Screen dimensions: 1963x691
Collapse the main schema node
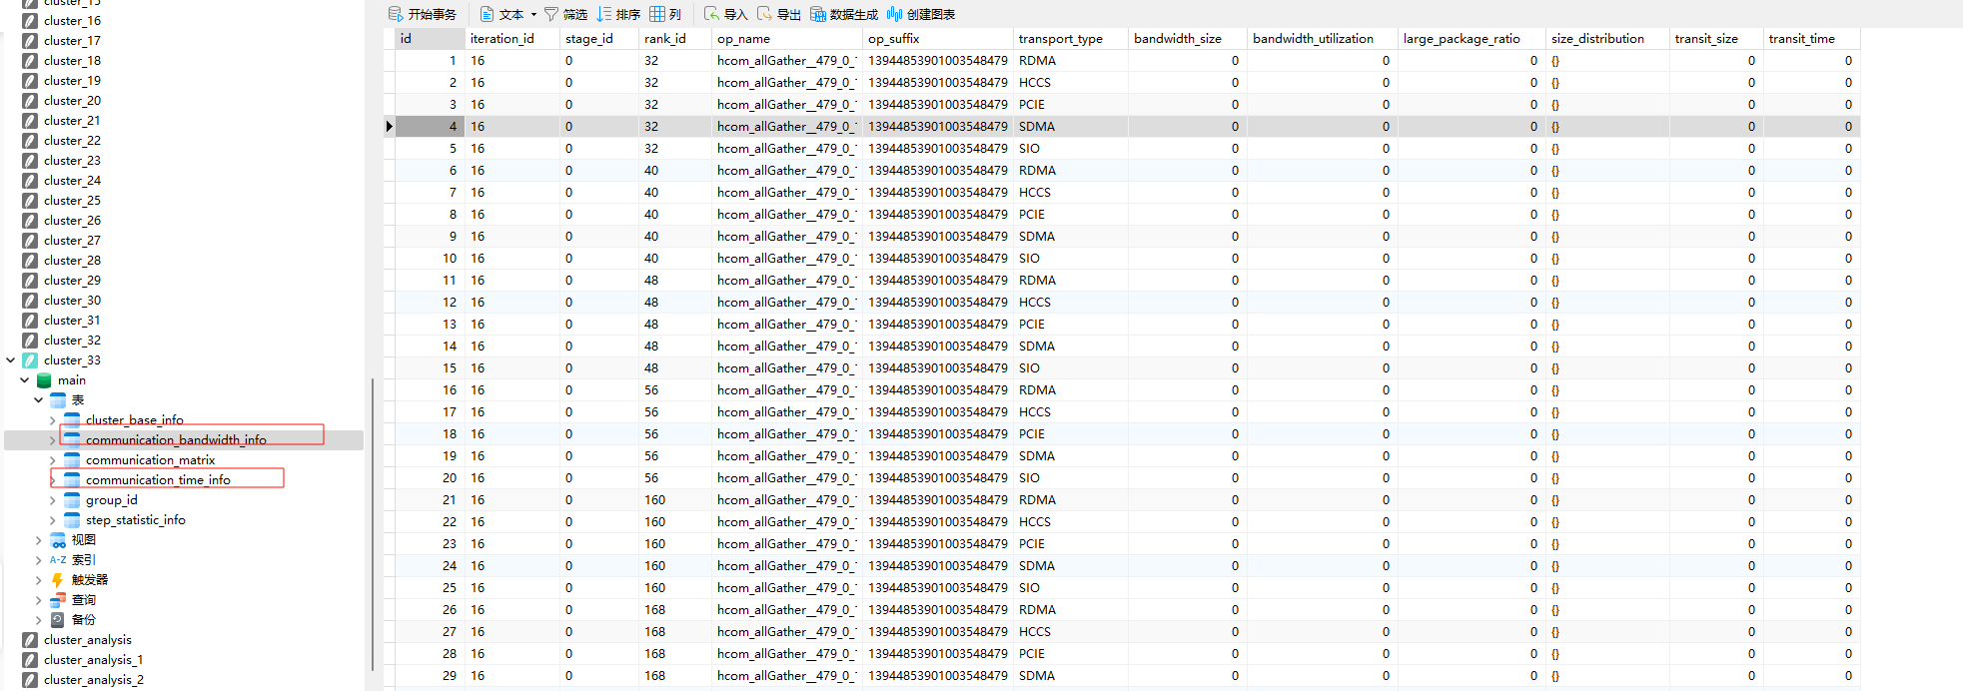coord(25,380)
